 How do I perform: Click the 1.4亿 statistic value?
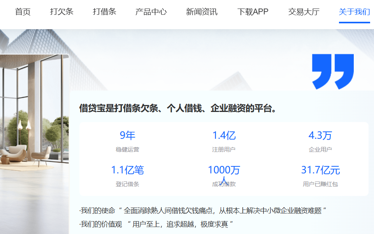tap(224, 135)
